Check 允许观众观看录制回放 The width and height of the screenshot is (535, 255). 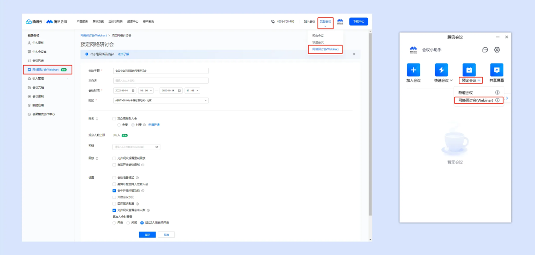pos(114,158)
